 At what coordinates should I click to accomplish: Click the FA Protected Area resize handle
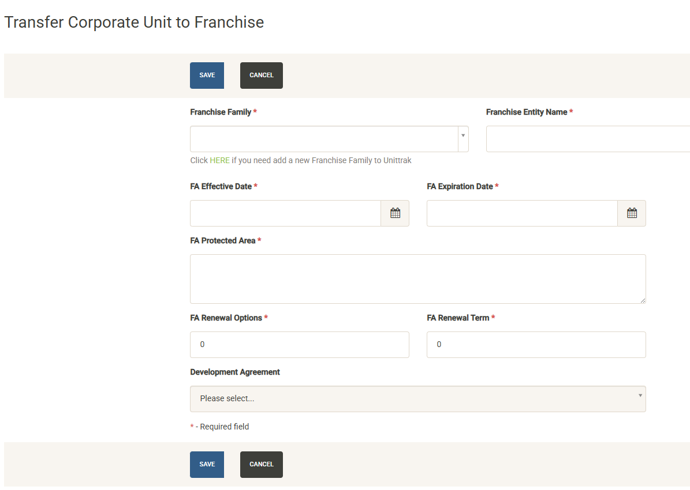[x=643, y=300]
